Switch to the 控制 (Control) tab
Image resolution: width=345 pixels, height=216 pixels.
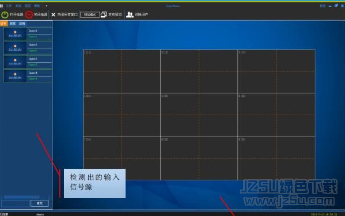22,23
